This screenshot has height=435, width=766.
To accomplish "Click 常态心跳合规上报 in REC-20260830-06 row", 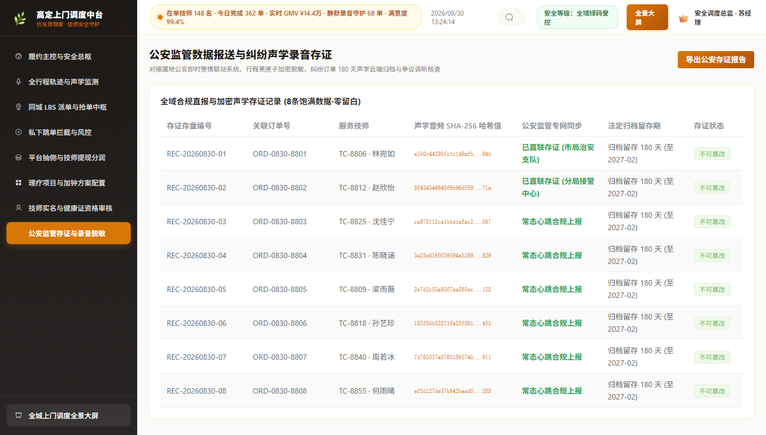I will [552, 323].
